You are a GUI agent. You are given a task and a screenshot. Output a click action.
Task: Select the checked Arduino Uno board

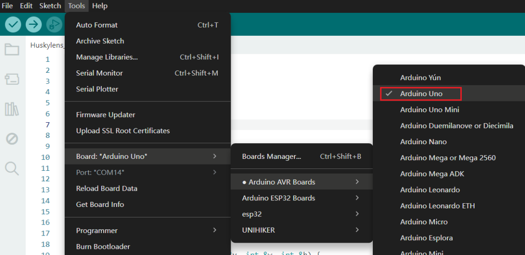pos(421,94)
